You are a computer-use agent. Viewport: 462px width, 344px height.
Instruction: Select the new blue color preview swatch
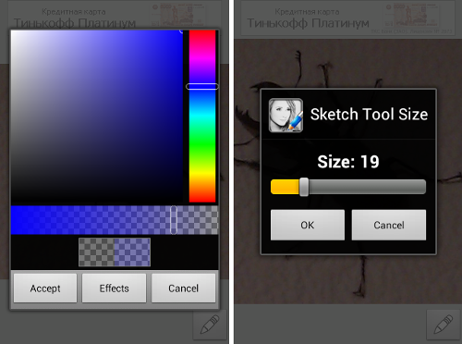coord(132,252)
